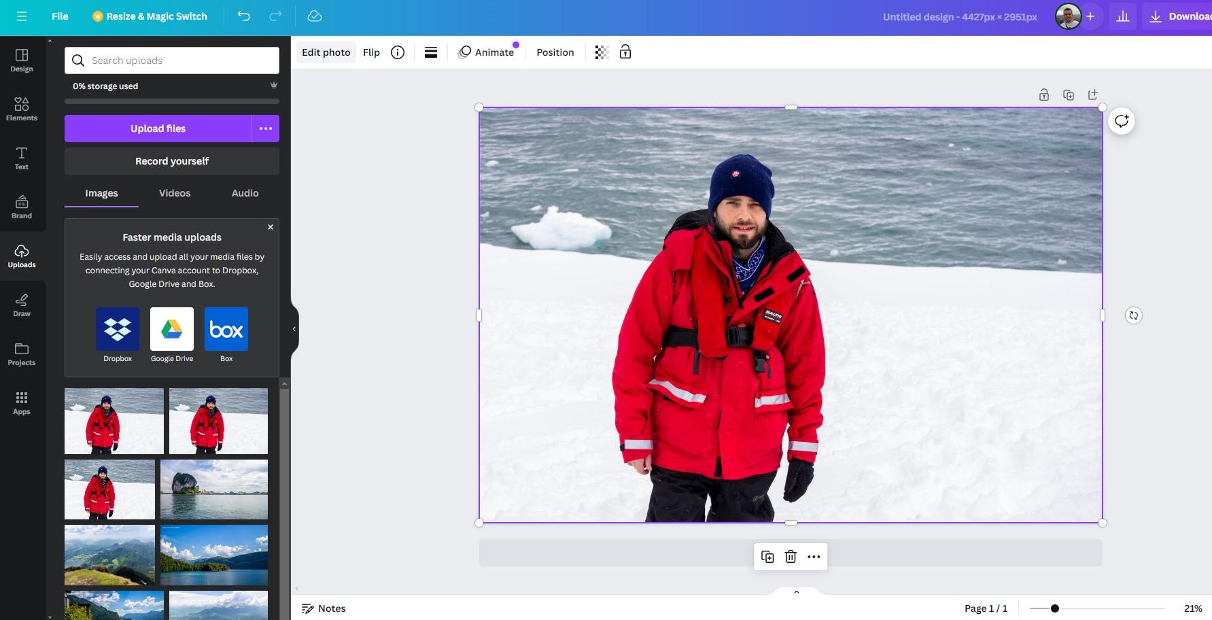Open the Notes panel
The height and width of the screenshot is (620, 1212).
324,608
